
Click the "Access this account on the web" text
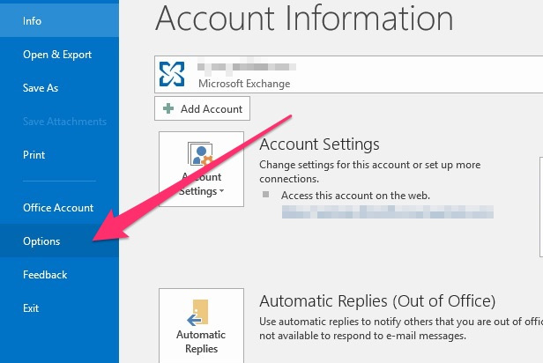click(x=356, y=196)
